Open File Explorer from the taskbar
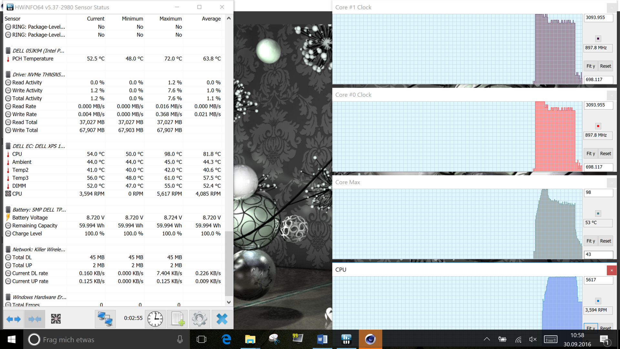Screen dimensions: 620x349 250,339
